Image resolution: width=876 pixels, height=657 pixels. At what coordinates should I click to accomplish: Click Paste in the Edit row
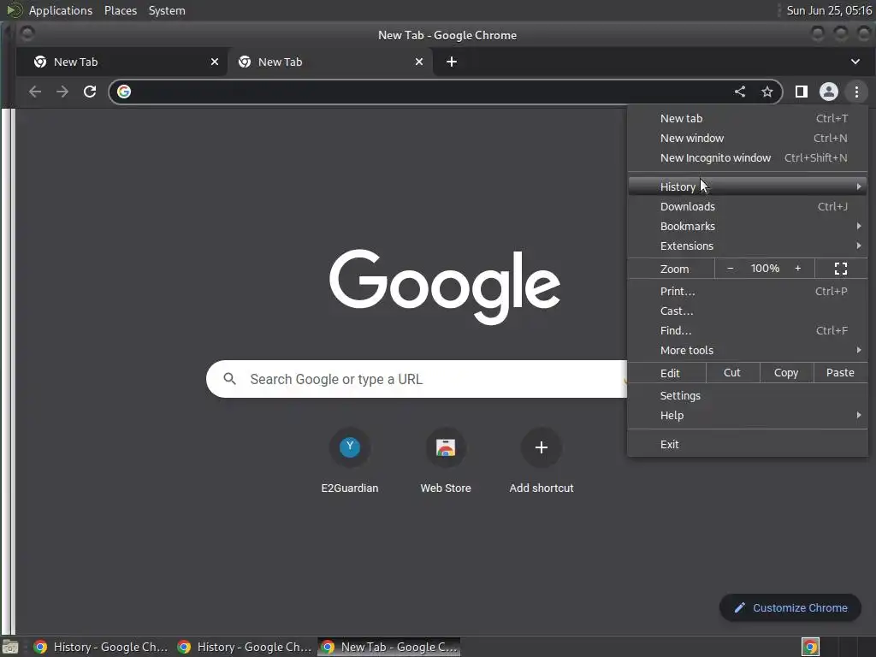(840, 373)
